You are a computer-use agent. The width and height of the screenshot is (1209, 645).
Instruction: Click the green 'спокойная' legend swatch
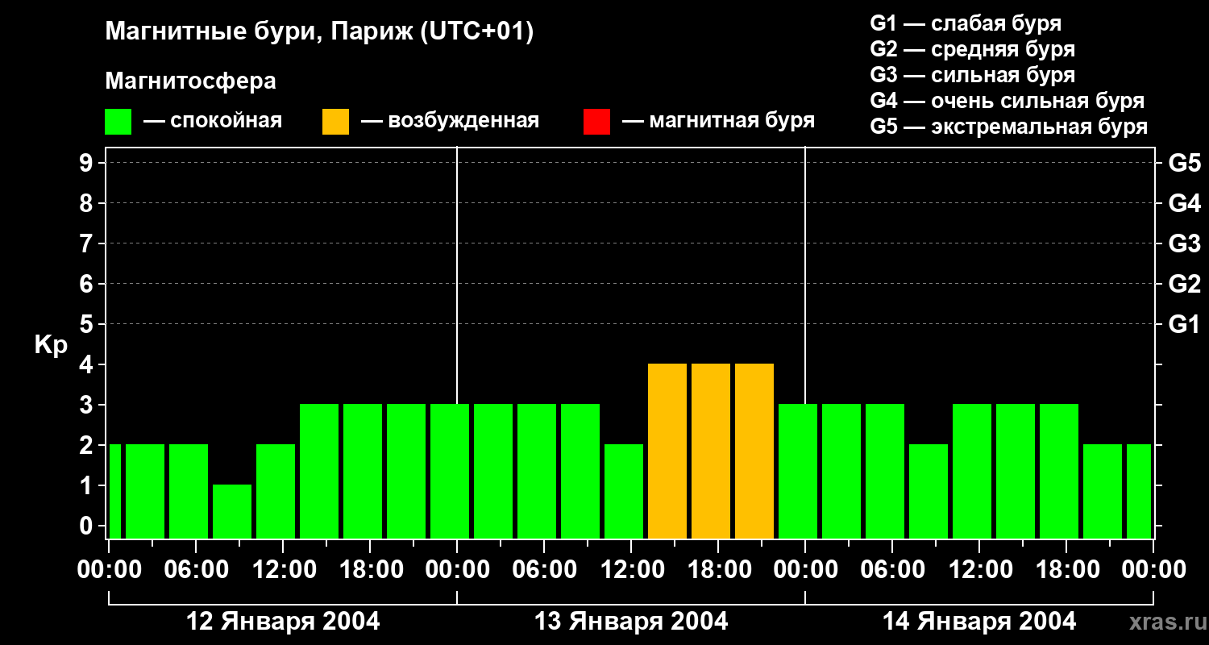coord(118,122)
